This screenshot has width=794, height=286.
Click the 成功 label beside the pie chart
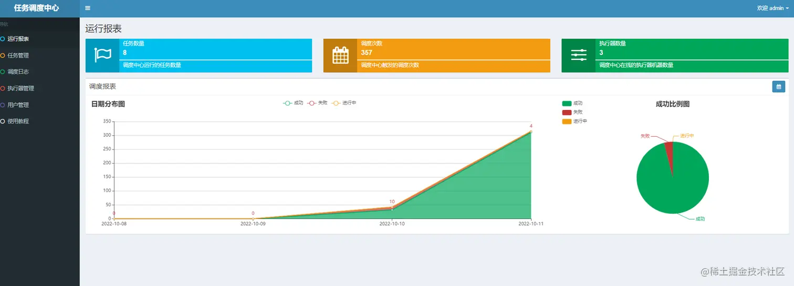pos(700,219)
